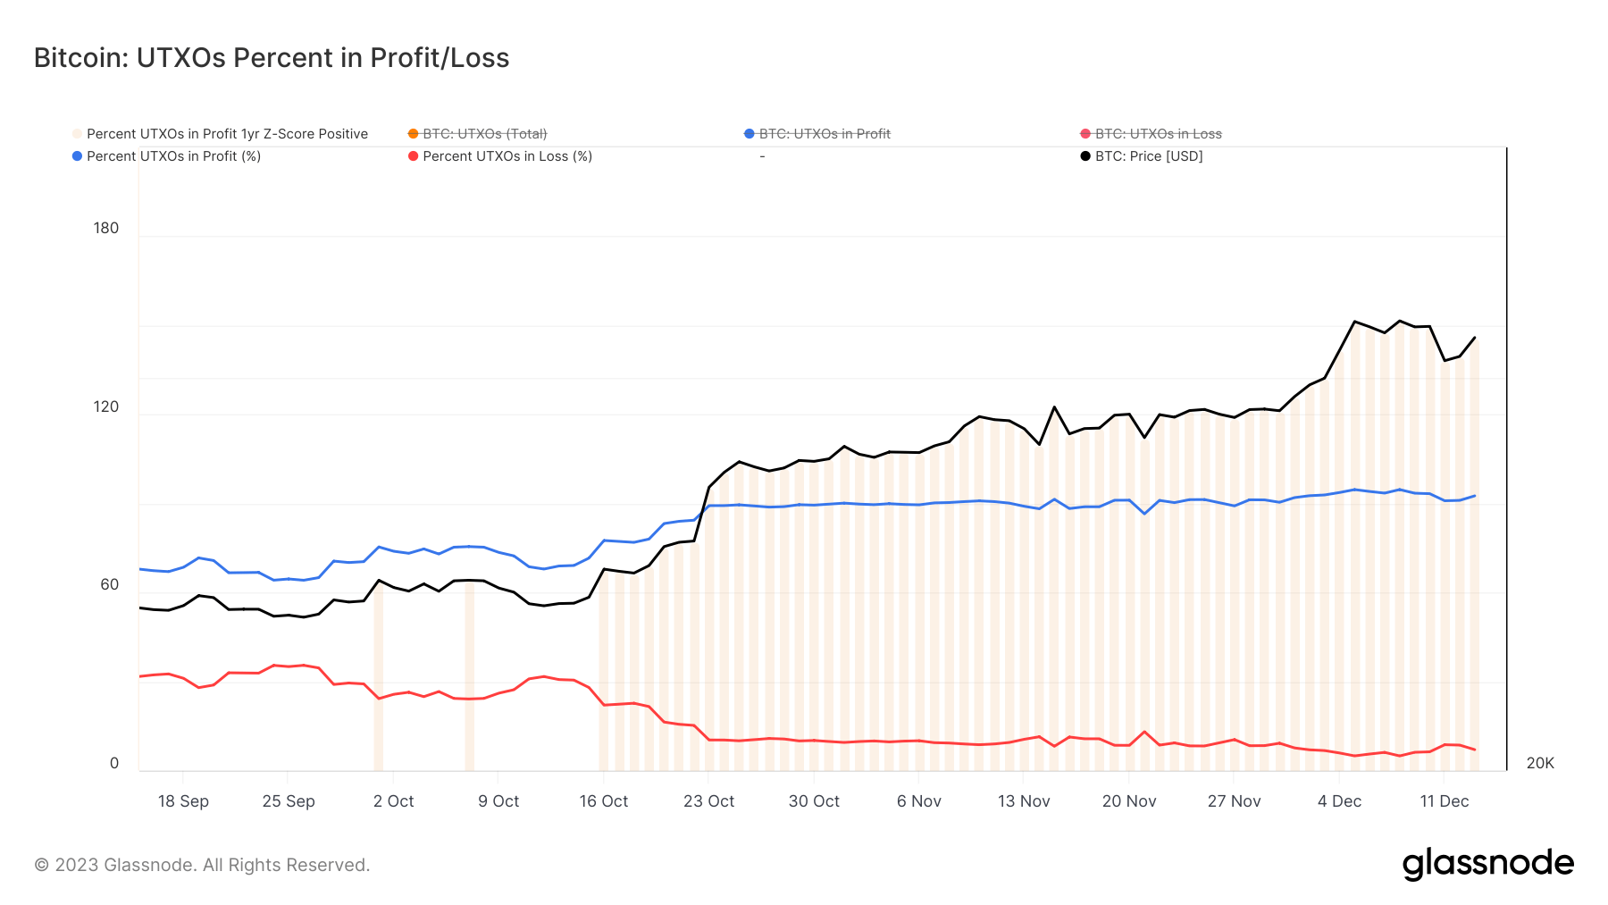Click the 180 y-axis value
The image size is (1608, 905).
[x=106, y=228]
